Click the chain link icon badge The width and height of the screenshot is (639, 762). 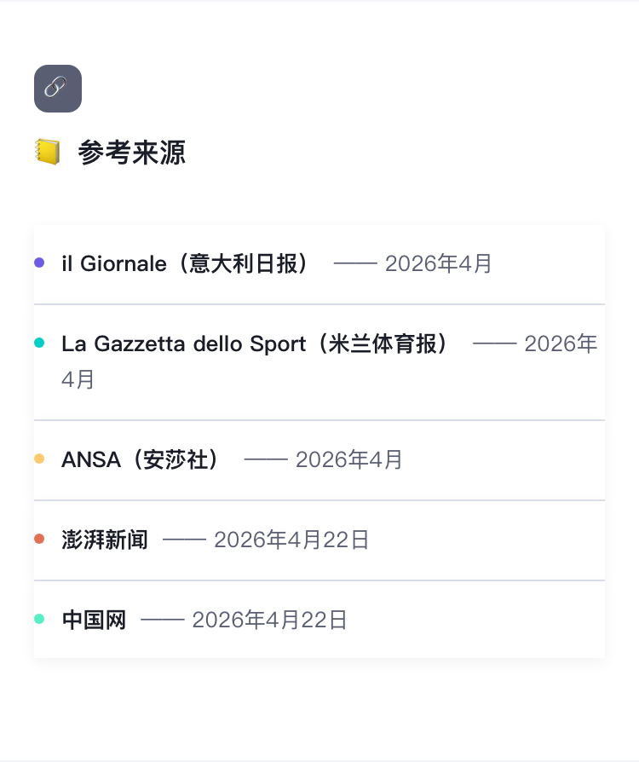click(x=58, y=89)
